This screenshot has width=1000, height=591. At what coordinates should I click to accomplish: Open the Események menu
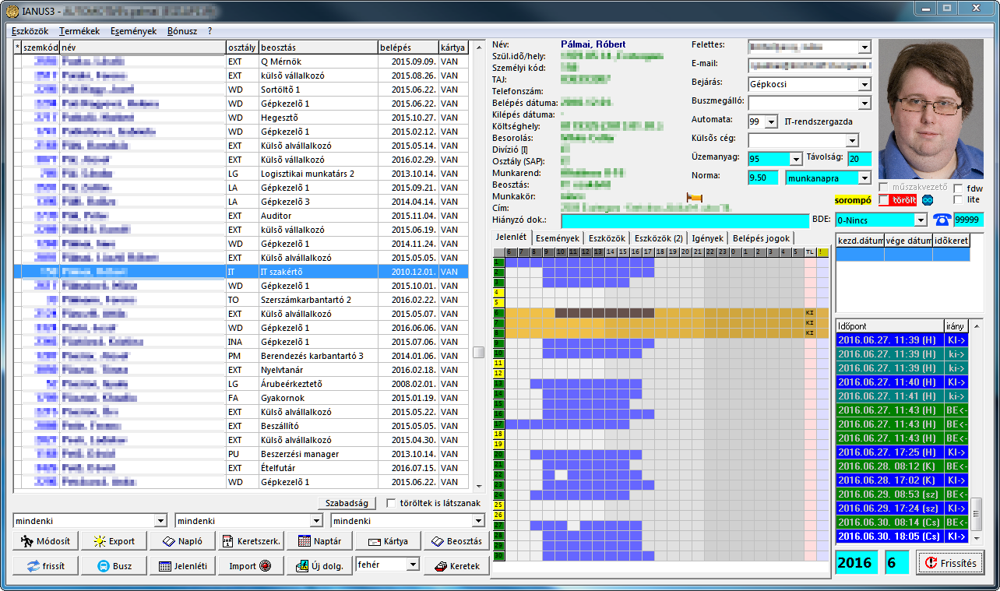pyautogui.click(x=136, y=31)
